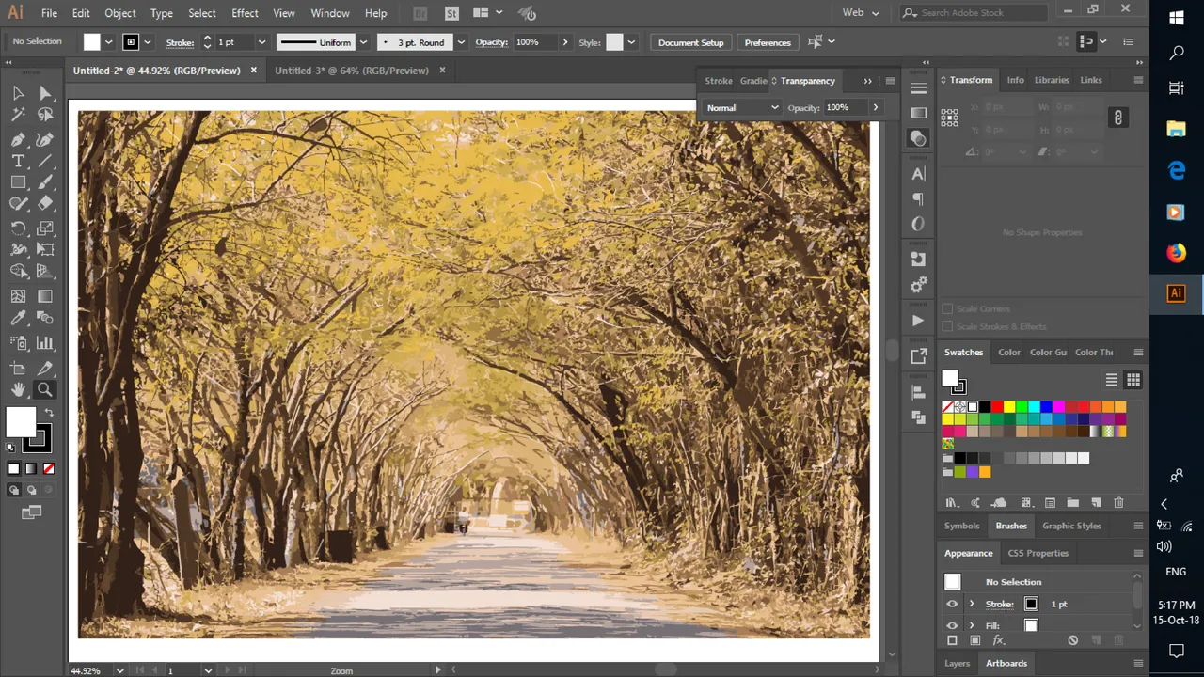Add new effect fx button
Viewport: 1204px width, 677px height.
click(x=999, y=640)
